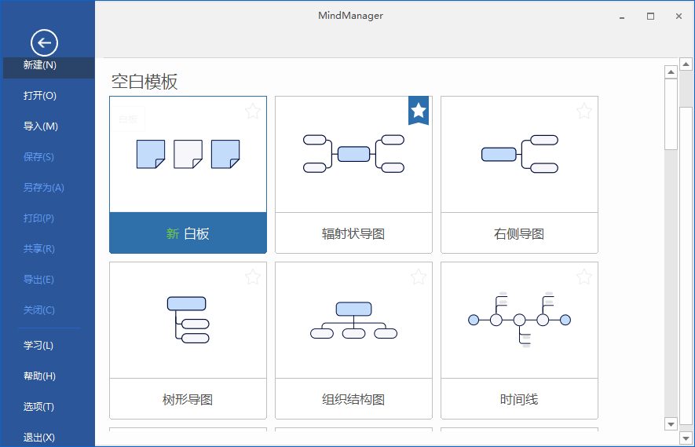The image size is (695, 447).
Task: Click the inner scrollbar down arrow
Action: (671, 424)
